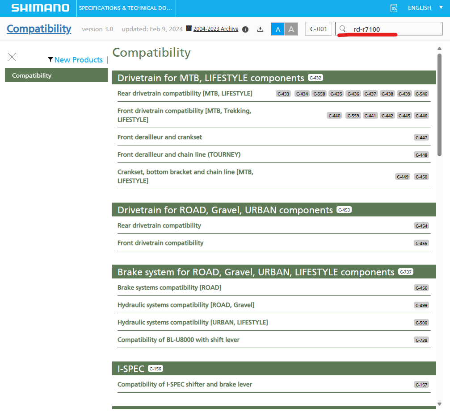Screen dimensions: 450x411
Task: Click the vertical scrollbar thumb
Action: (x=439, y=105)
